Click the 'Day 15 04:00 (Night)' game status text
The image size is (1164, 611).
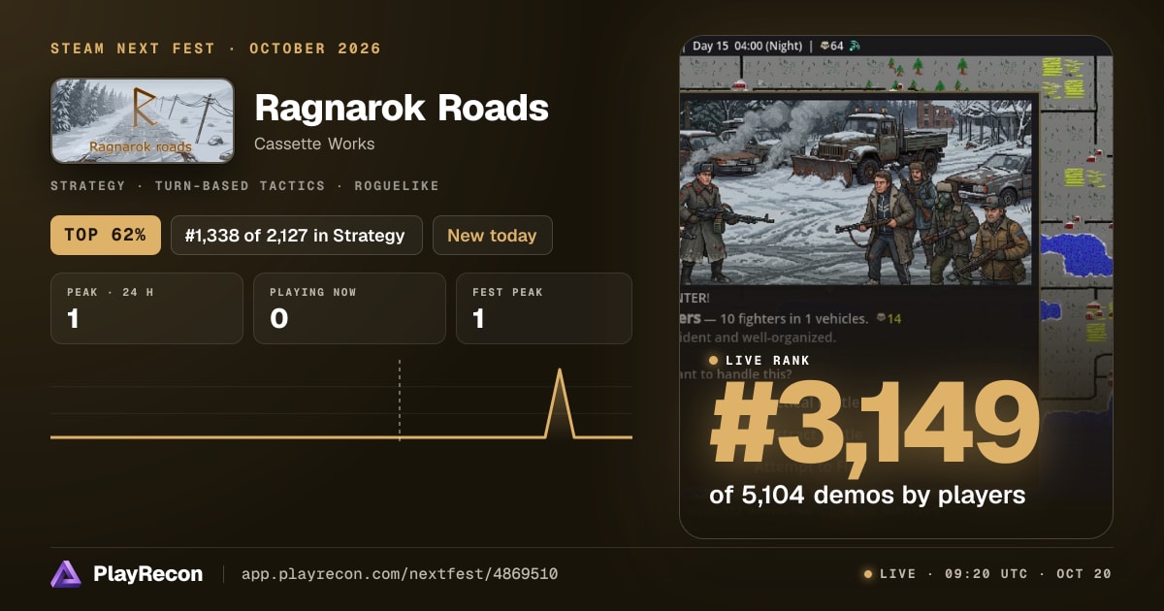(x=747, y=46)
